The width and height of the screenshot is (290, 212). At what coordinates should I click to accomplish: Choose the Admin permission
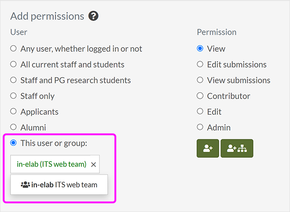click(200, 127)
